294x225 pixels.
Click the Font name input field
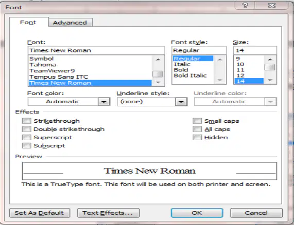tap(96, 50)
